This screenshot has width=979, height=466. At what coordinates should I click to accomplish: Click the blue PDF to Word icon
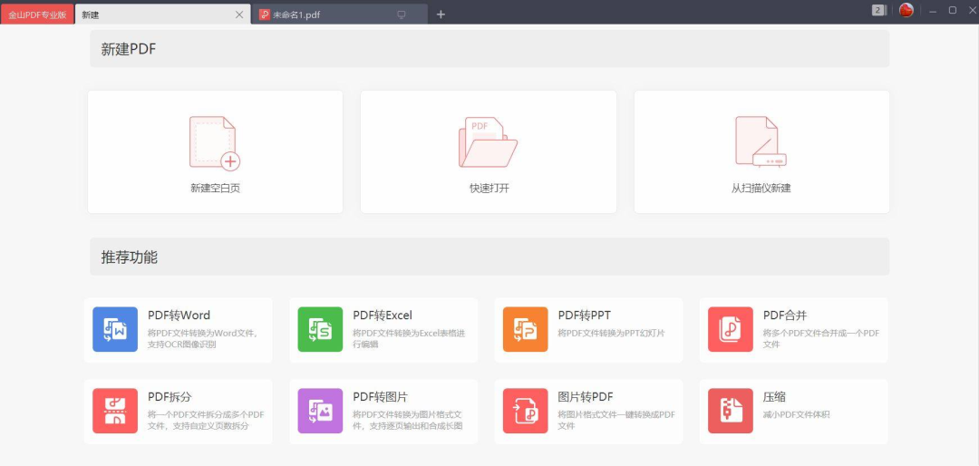coord(115,329)
